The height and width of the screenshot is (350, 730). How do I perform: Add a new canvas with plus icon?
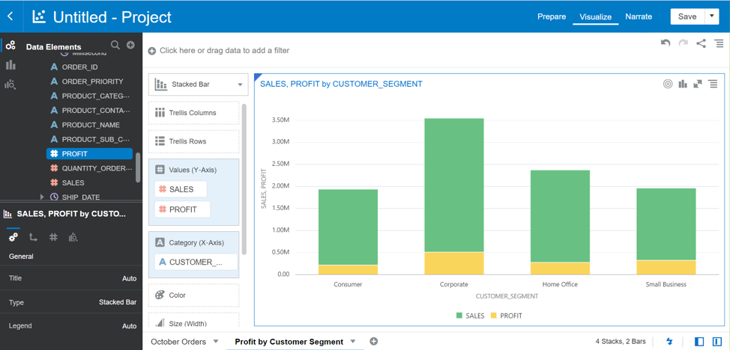pyautogui.click(x=374, y=342)
